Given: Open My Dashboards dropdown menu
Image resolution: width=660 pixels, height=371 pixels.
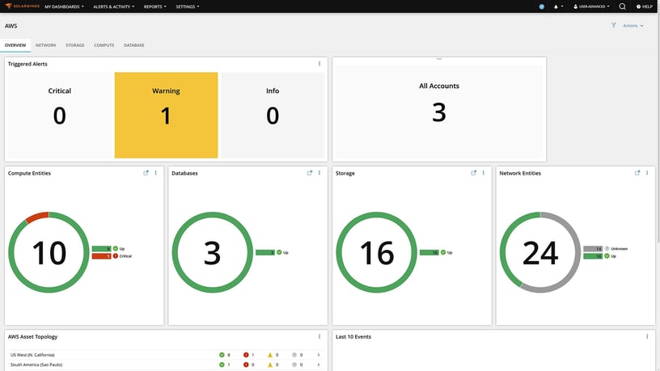Looking at the screenshot, I should point(65,6).
